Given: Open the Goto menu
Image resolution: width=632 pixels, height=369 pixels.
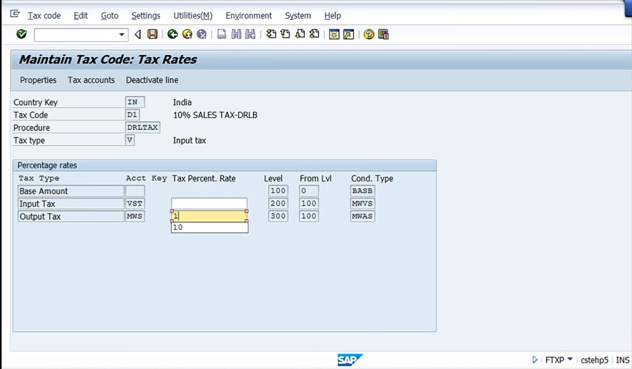Looking at the screenshot, I should click(109, 16).
